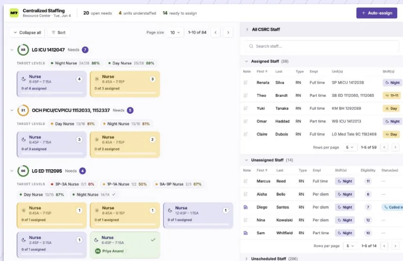Click 9A-9P Nurse 2/3 67% target chip
403x261 pixels.
point(178,184)
